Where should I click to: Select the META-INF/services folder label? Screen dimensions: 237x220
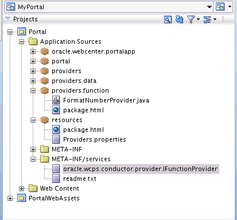pos(81,159)
